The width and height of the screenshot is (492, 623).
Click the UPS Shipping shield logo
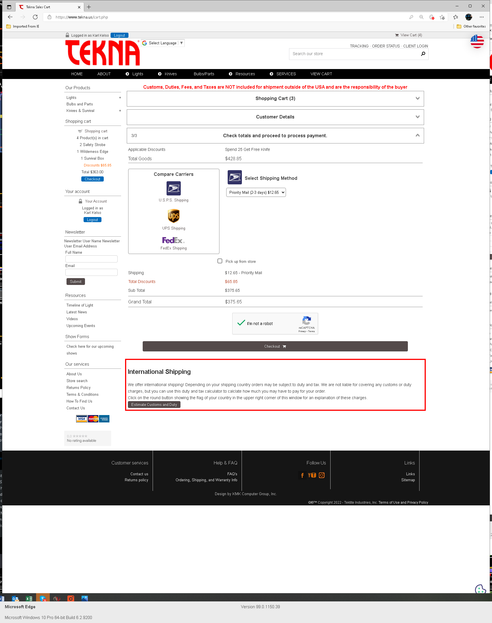point(173,216)
